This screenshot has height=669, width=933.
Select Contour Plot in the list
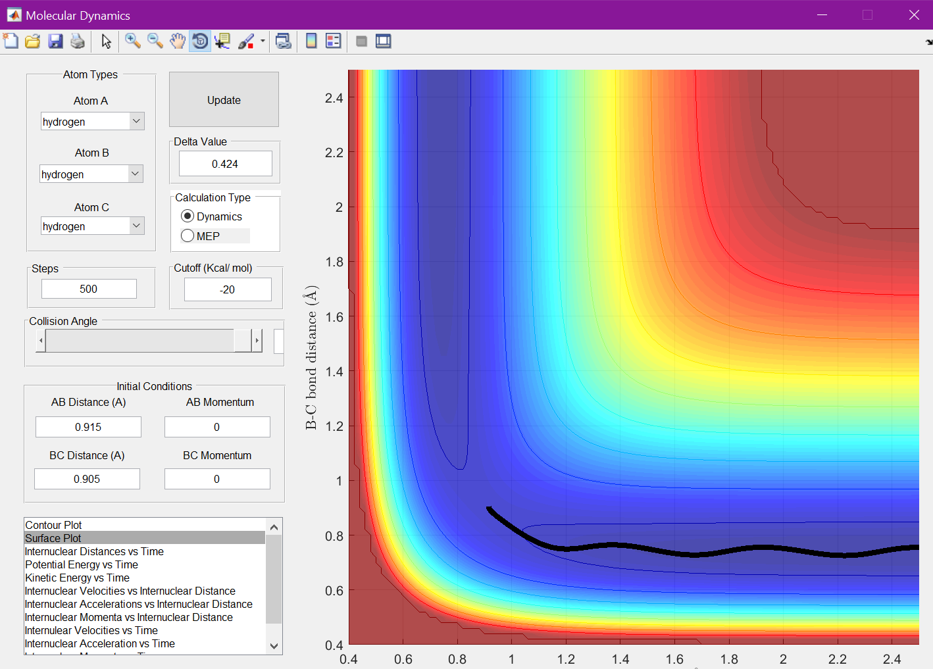pos(53,525)
